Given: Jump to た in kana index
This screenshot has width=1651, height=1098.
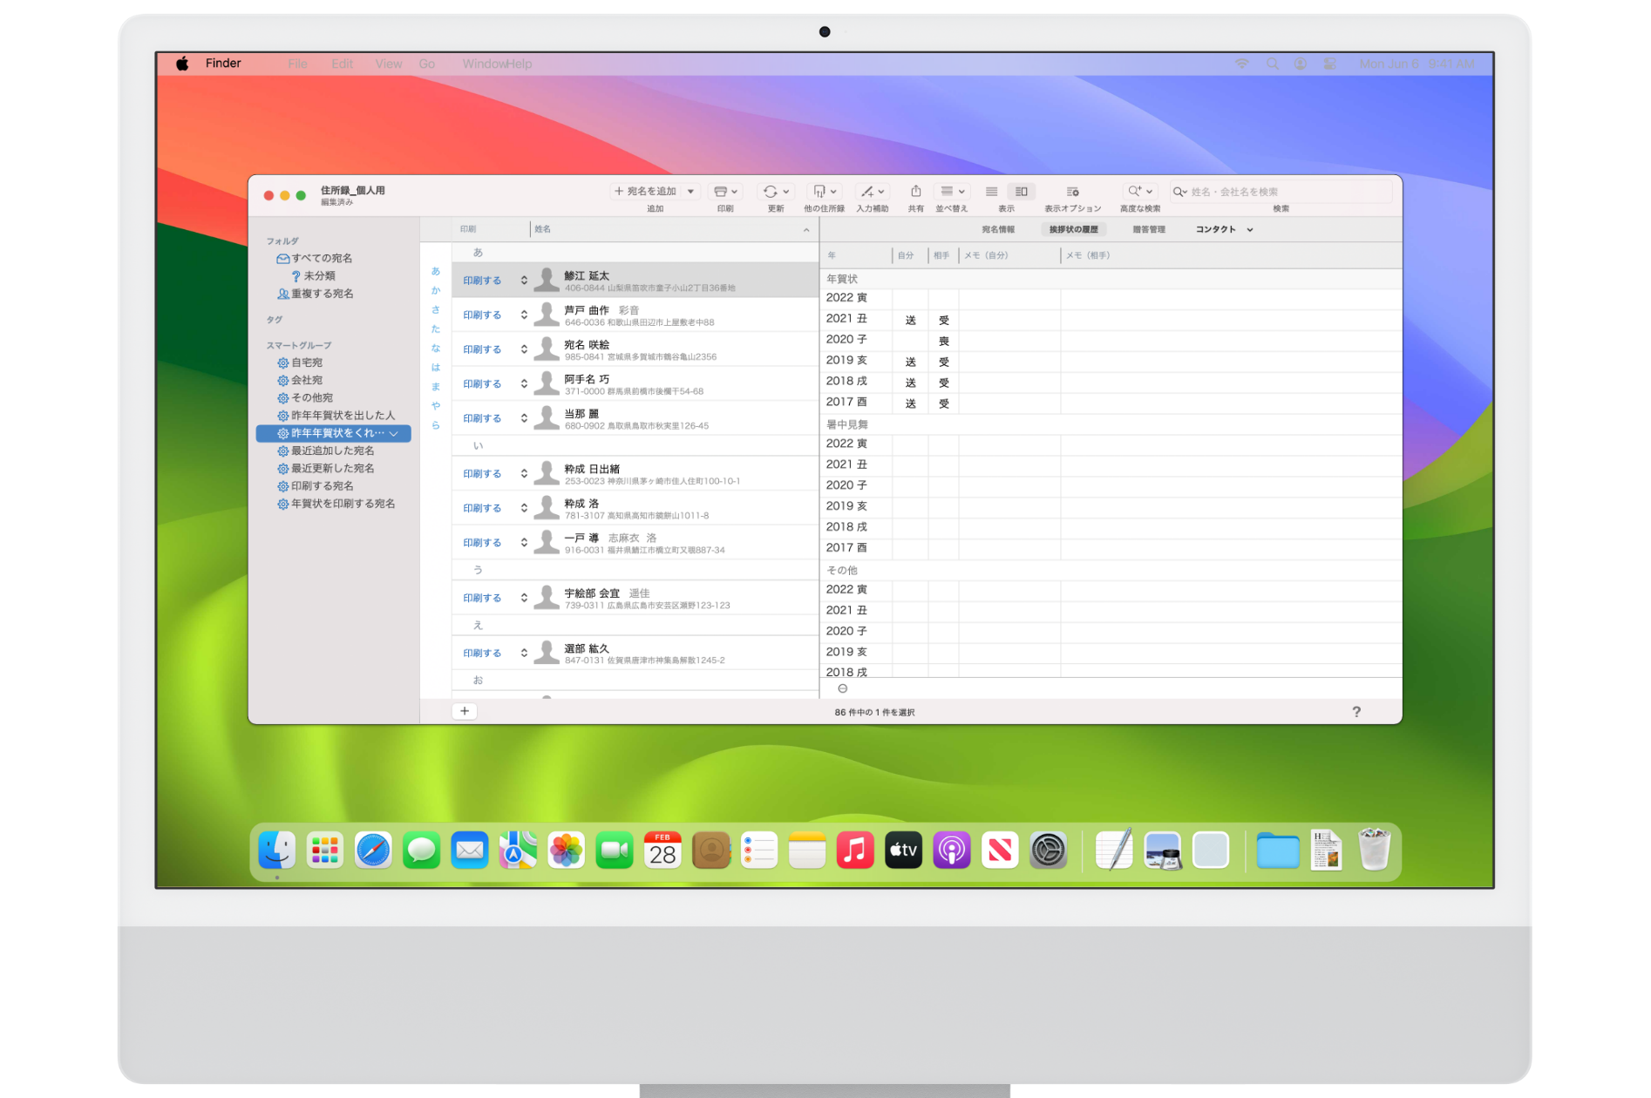Looking at the screenshot, I should (x=436, y=329).
